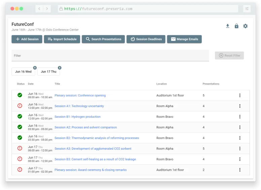Open more options for Session A2 row
Screen dimensions: 261x190
coord(240,127)
